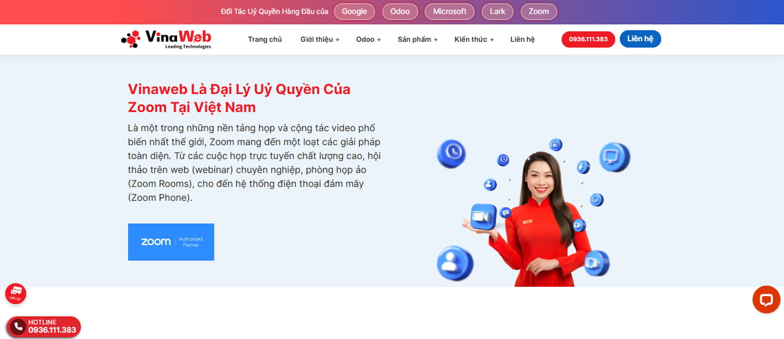Click the VinaWeb logo in the header
This screenshot has width=784, height=339.
[166, 39]
